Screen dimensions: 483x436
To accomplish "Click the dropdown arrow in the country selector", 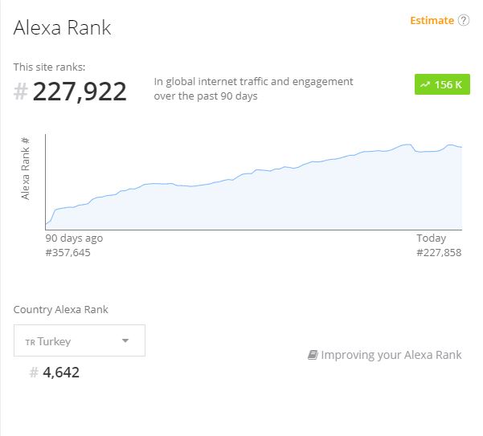I will [x=125, y=341].
